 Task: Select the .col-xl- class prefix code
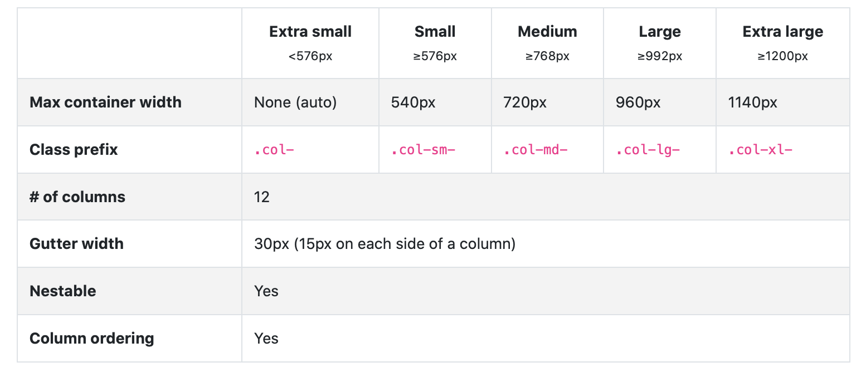[x=761, y=150]
